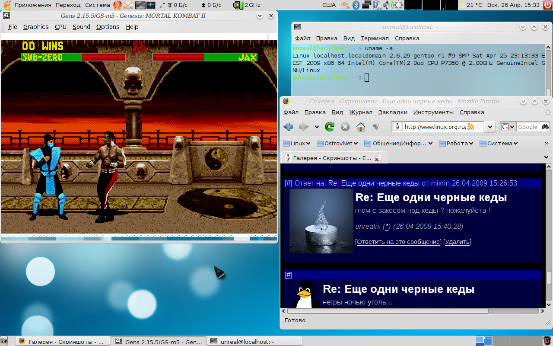Viewport: 553px width, 346px height.
Task: Launch the Firefox-like globe launcher in top panel
Action: pos(118,5)
